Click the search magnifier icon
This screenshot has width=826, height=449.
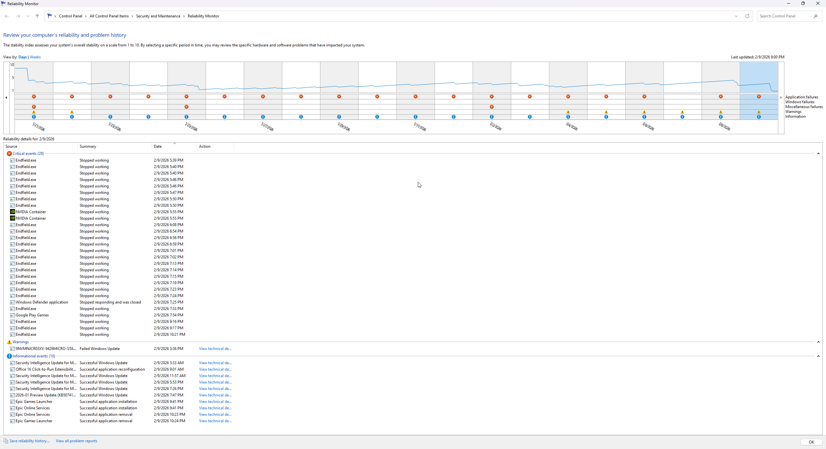(815, 16)
